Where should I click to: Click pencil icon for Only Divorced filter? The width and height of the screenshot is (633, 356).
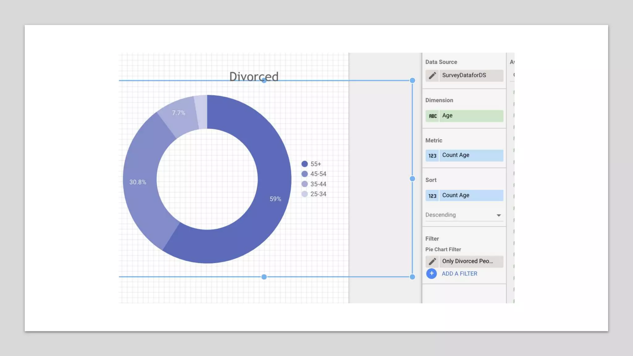click(x=432, y=261)
